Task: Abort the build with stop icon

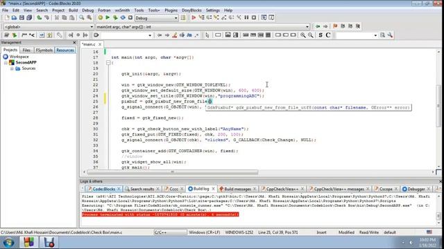Action: [x=130, y=18]
